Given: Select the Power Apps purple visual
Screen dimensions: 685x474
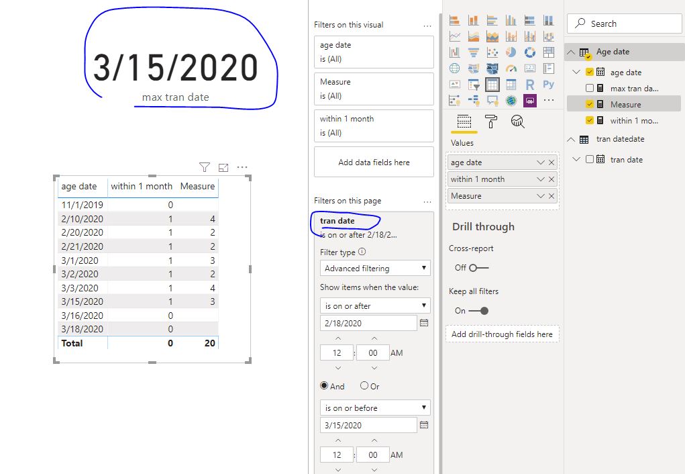Looking at the screenshot, I should click(x=530, y=101).
